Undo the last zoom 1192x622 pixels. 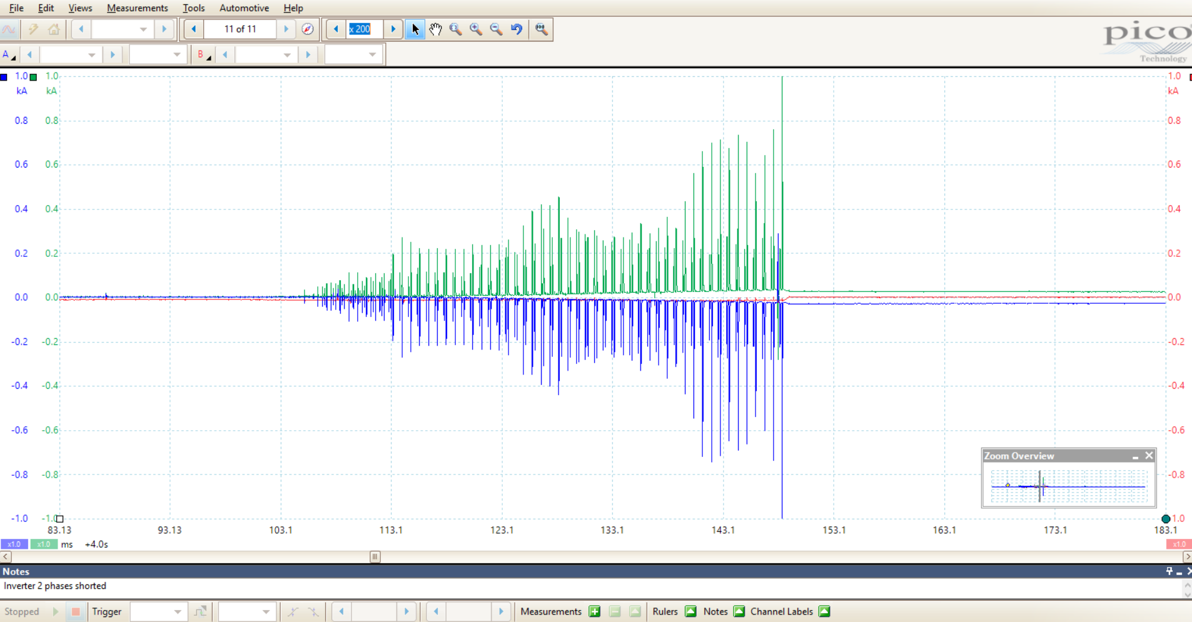(517, 29)
